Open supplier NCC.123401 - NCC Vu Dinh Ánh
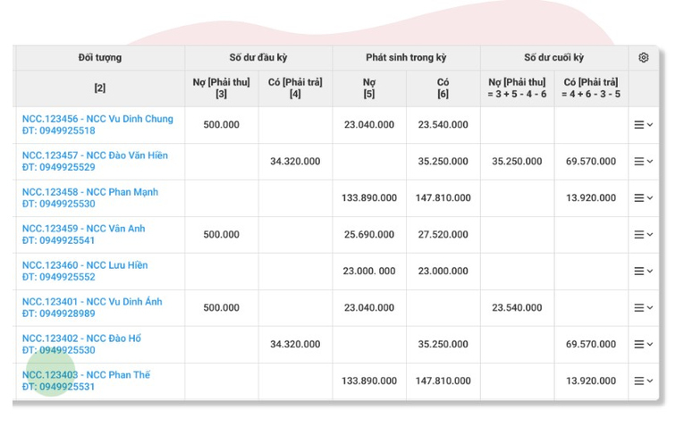This screenshot has height=427, width=684. [92, 302]
